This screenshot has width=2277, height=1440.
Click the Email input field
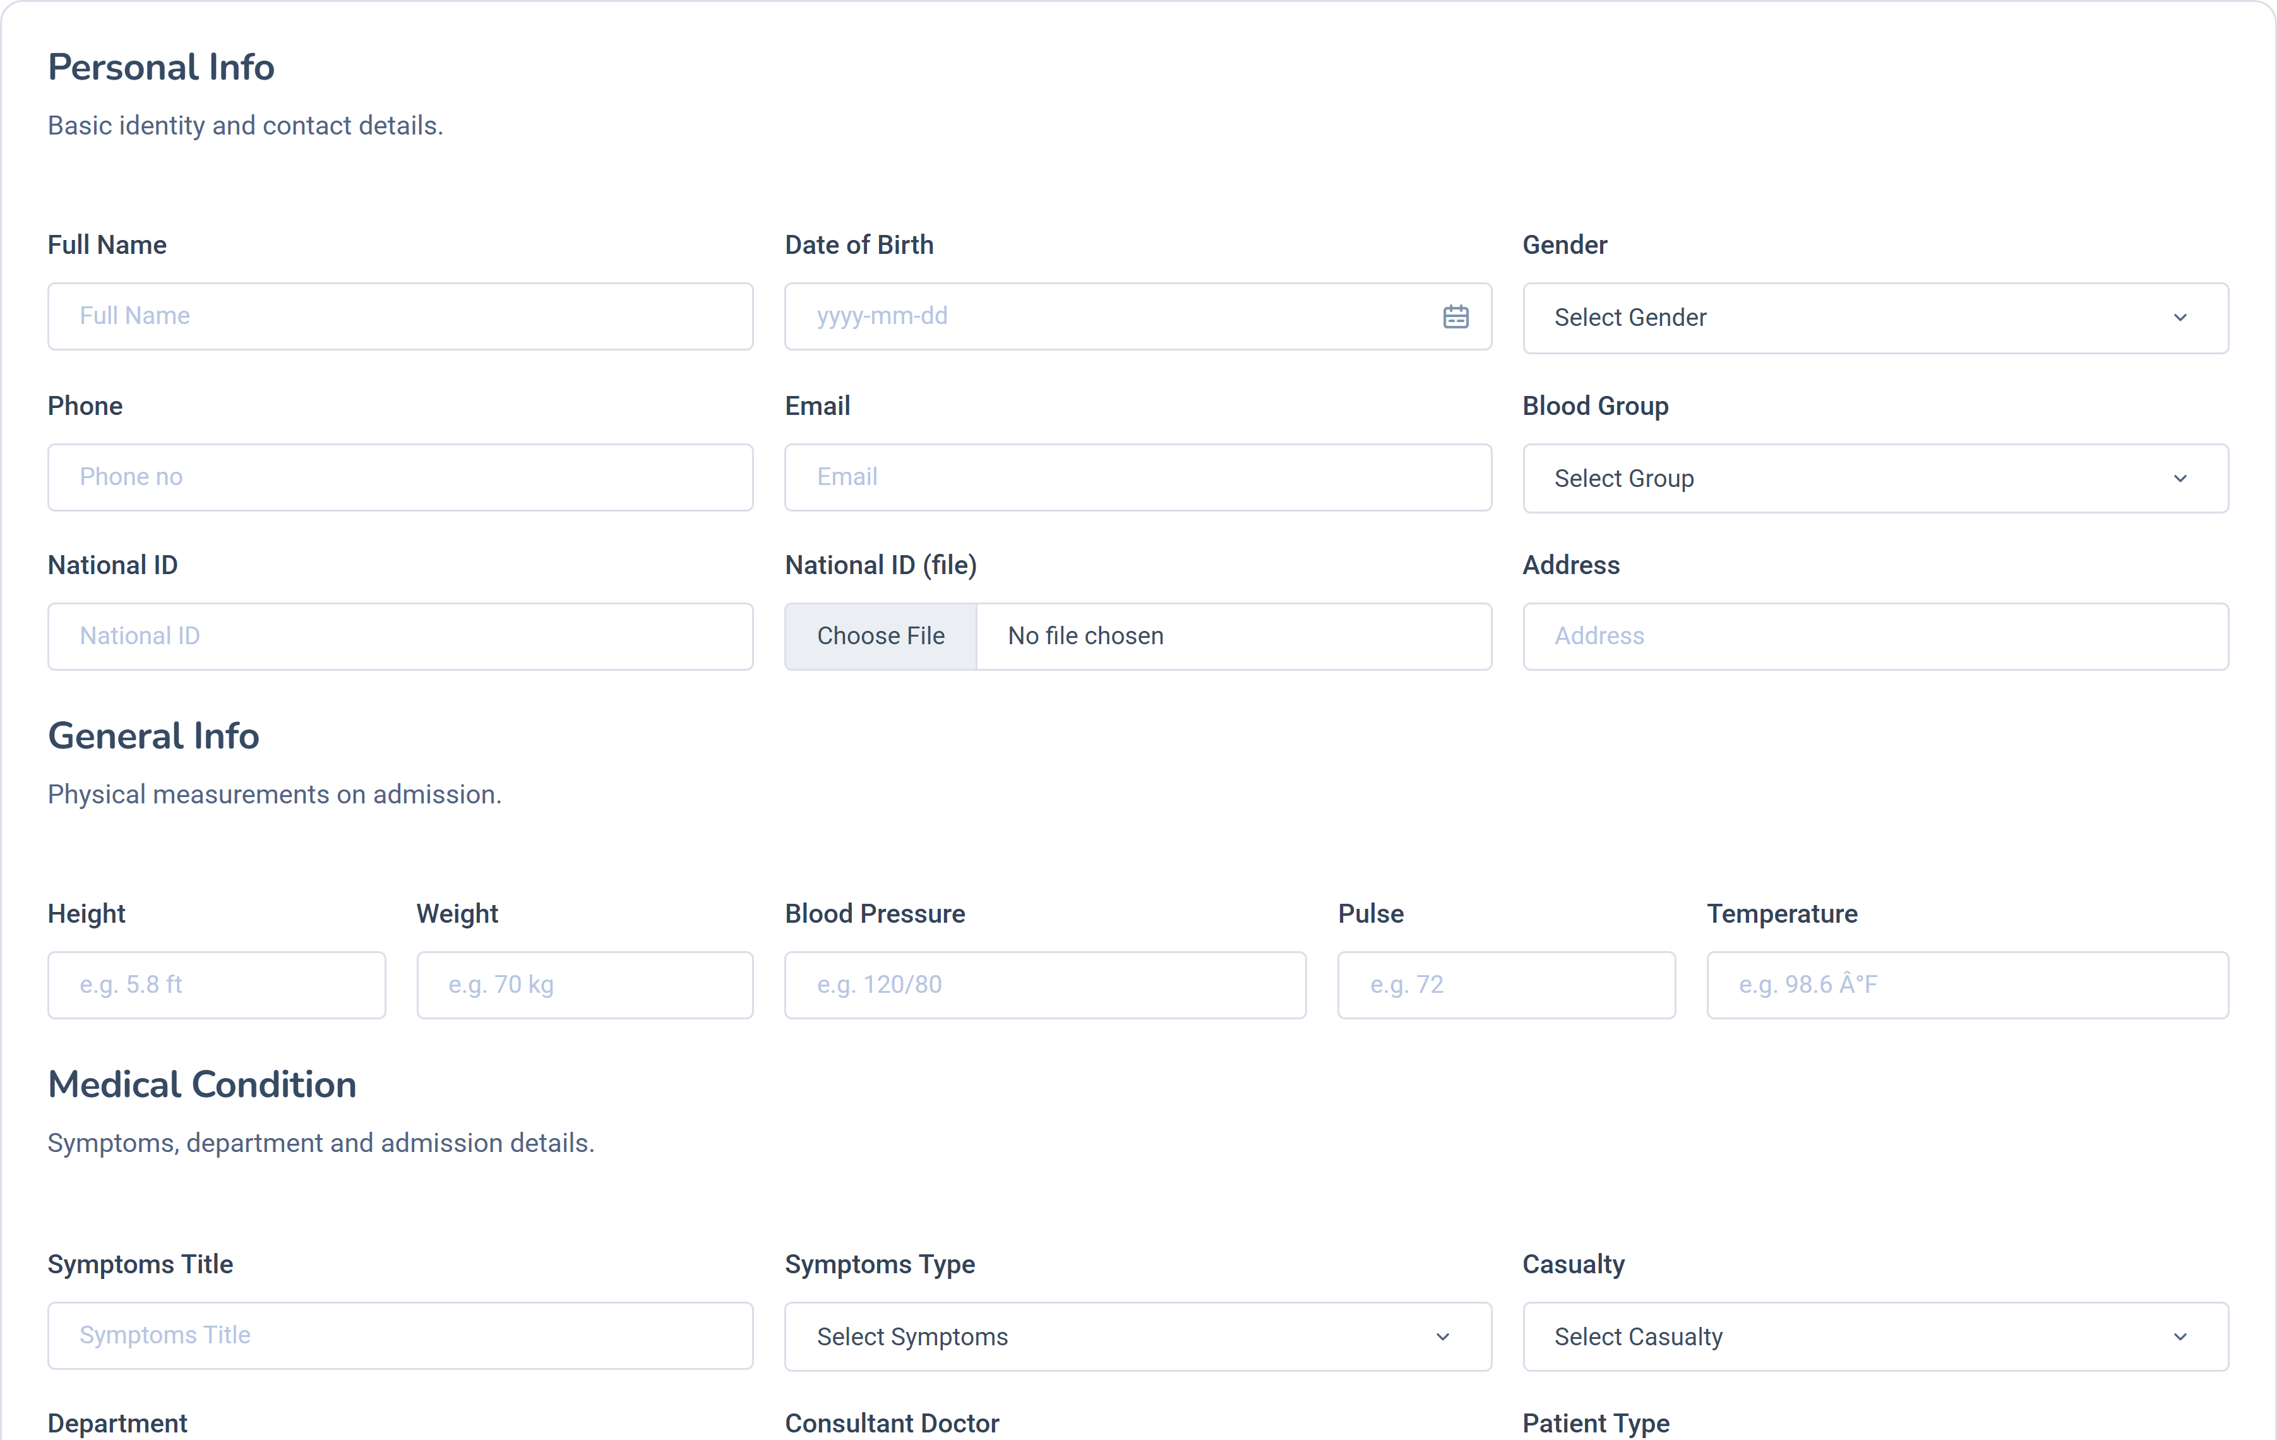click(1138, 477)
